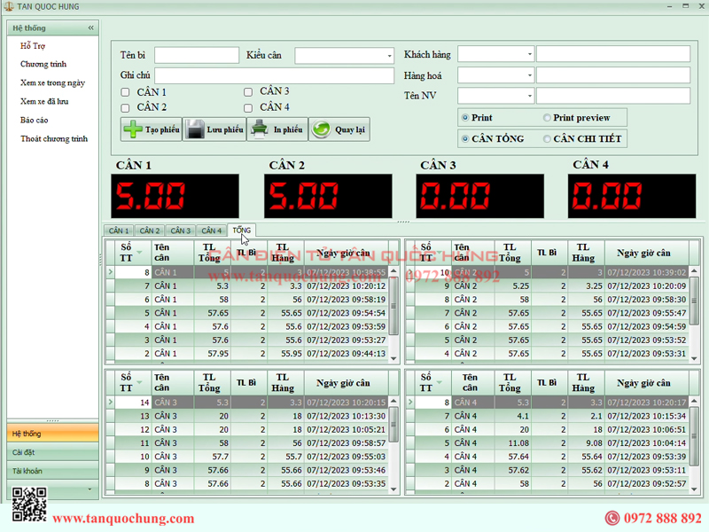The height and width of the screenshot is (532, 709).
Task: Select the CÂN TỔNG radio option
Action: pos(464,139)
